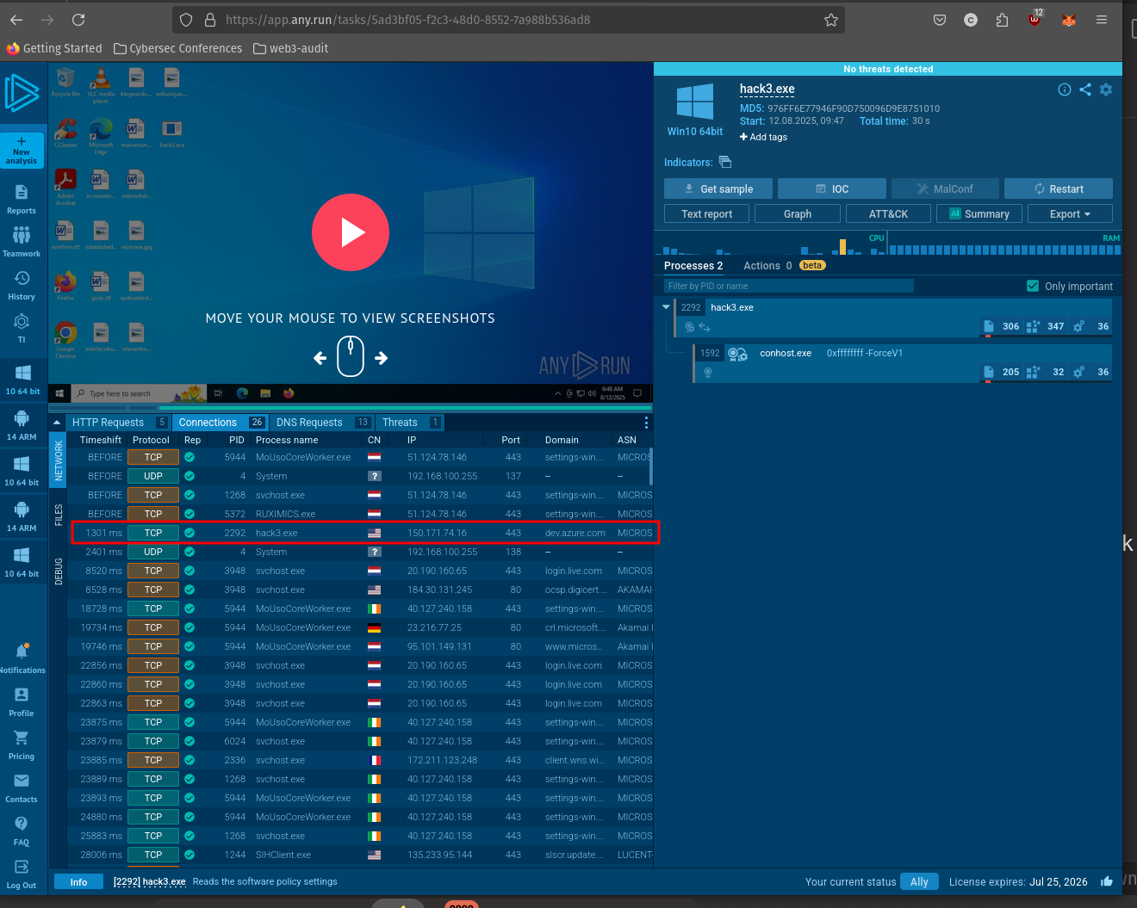Screen dimensions: 1137x908
Task: Open the Profile page
Action: pos(22,701)
